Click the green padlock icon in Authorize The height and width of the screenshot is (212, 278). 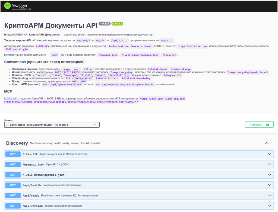[267, 125]
